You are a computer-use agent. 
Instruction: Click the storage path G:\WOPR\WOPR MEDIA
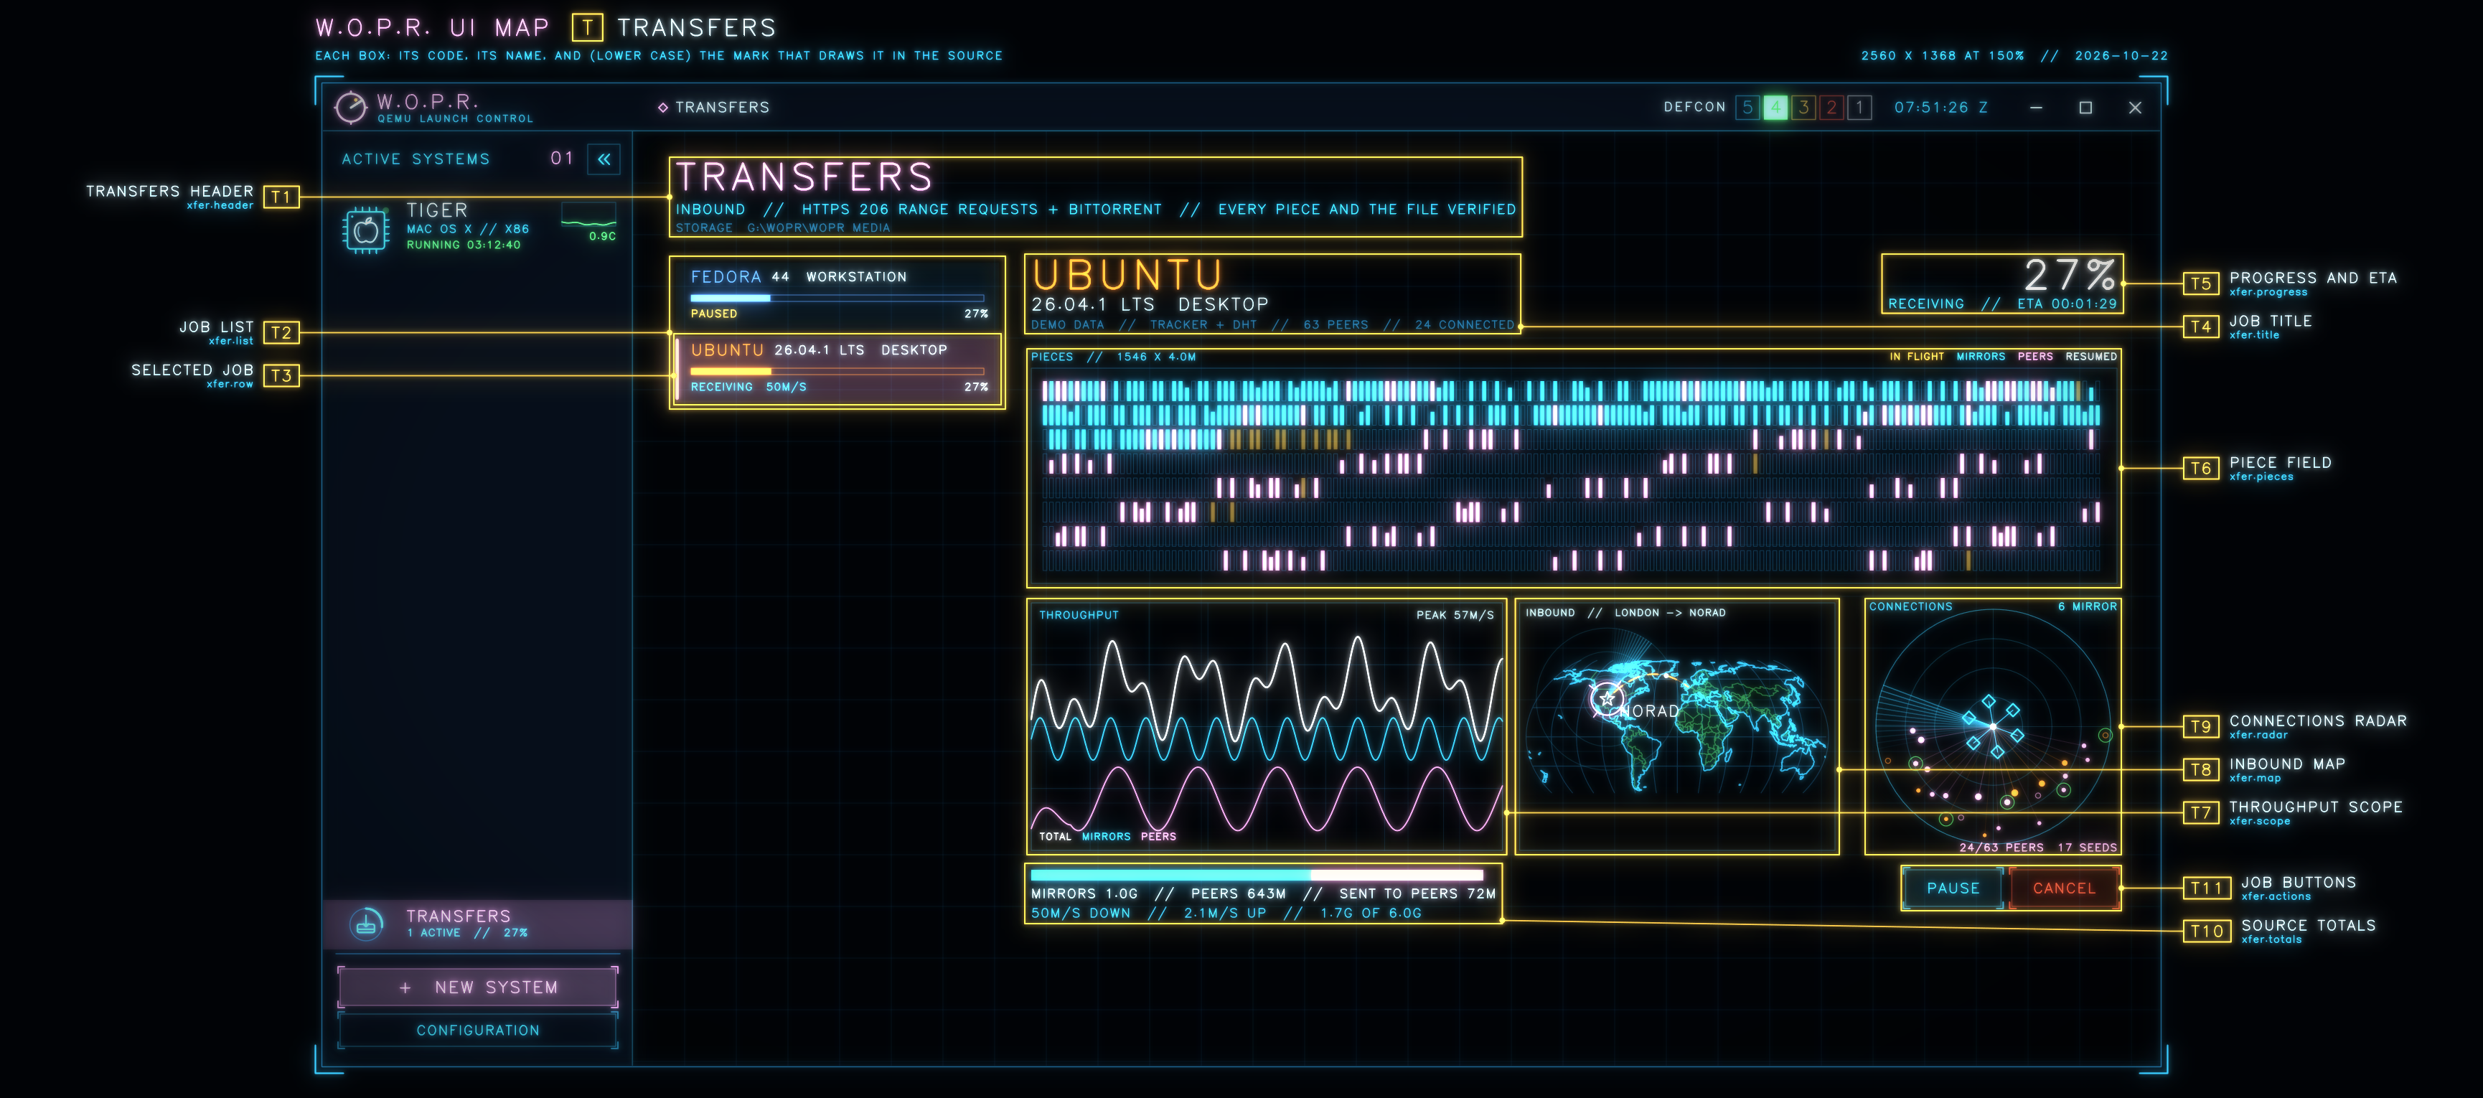818,227
